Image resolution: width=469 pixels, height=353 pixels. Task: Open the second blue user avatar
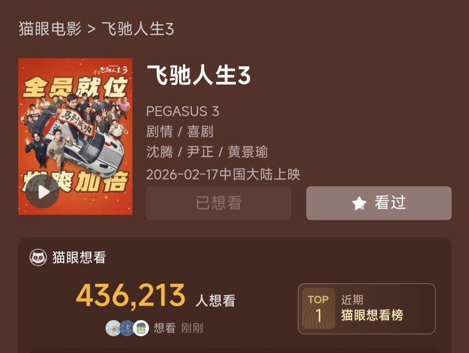point(127,328)
